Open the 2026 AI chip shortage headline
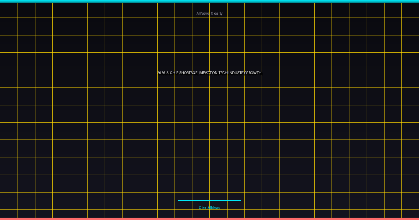Image resolution: width=419 pixels, height=220 pixels. click(209, 73)
